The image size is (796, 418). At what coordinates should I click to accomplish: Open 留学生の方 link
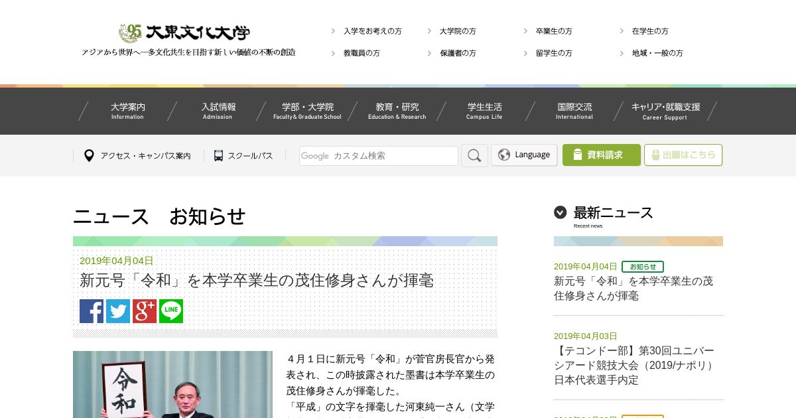[x=554, y=53]
